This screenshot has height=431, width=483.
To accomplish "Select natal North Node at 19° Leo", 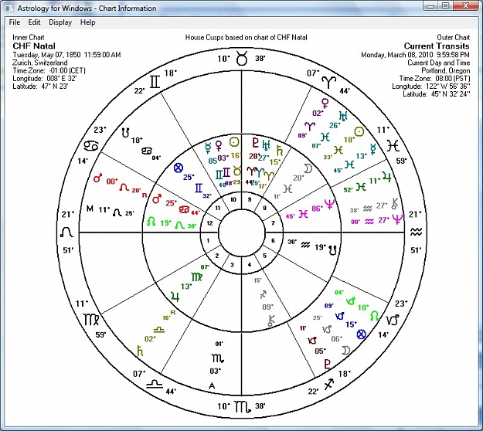I will point(151,222).
